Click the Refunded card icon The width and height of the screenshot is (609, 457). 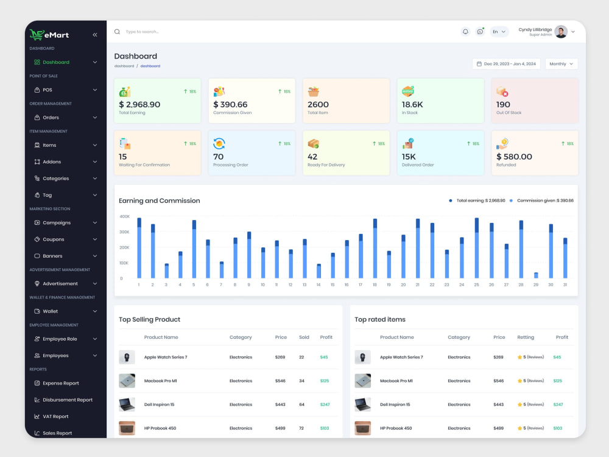coord(502,144)
